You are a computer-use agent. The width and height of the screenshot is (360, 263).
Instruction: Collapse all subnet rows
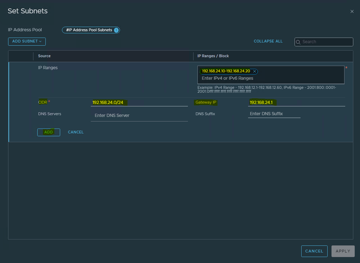268,41
